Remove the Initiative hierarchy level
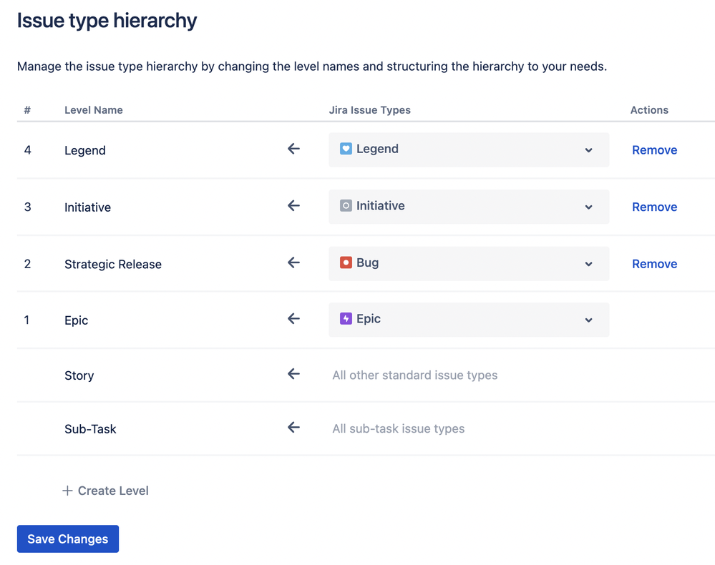The width and height of the screenshot is (715, 565). coord(654,207)
